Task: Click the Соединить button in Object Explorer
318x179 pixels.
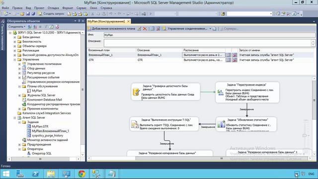Action: 17,26
